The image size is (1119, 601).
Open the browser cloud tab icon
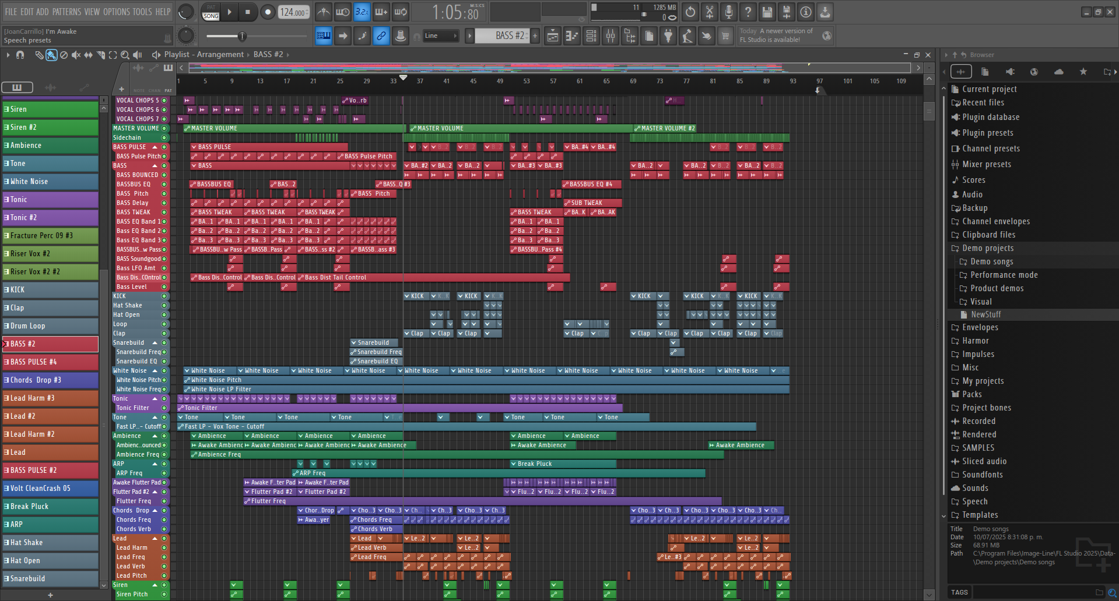(x=1058, y=72)
